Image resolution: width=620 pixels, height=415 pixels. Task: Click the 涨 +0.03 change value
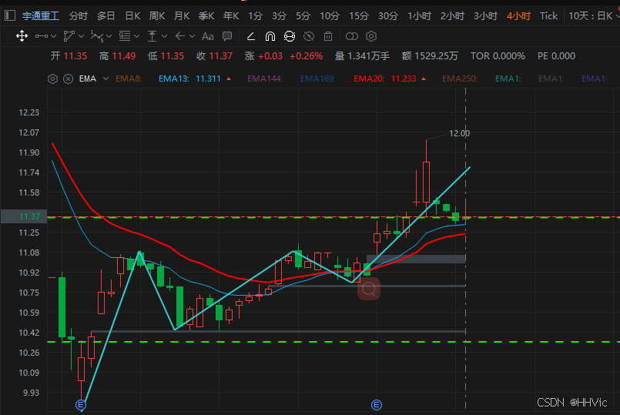[263, 56]
